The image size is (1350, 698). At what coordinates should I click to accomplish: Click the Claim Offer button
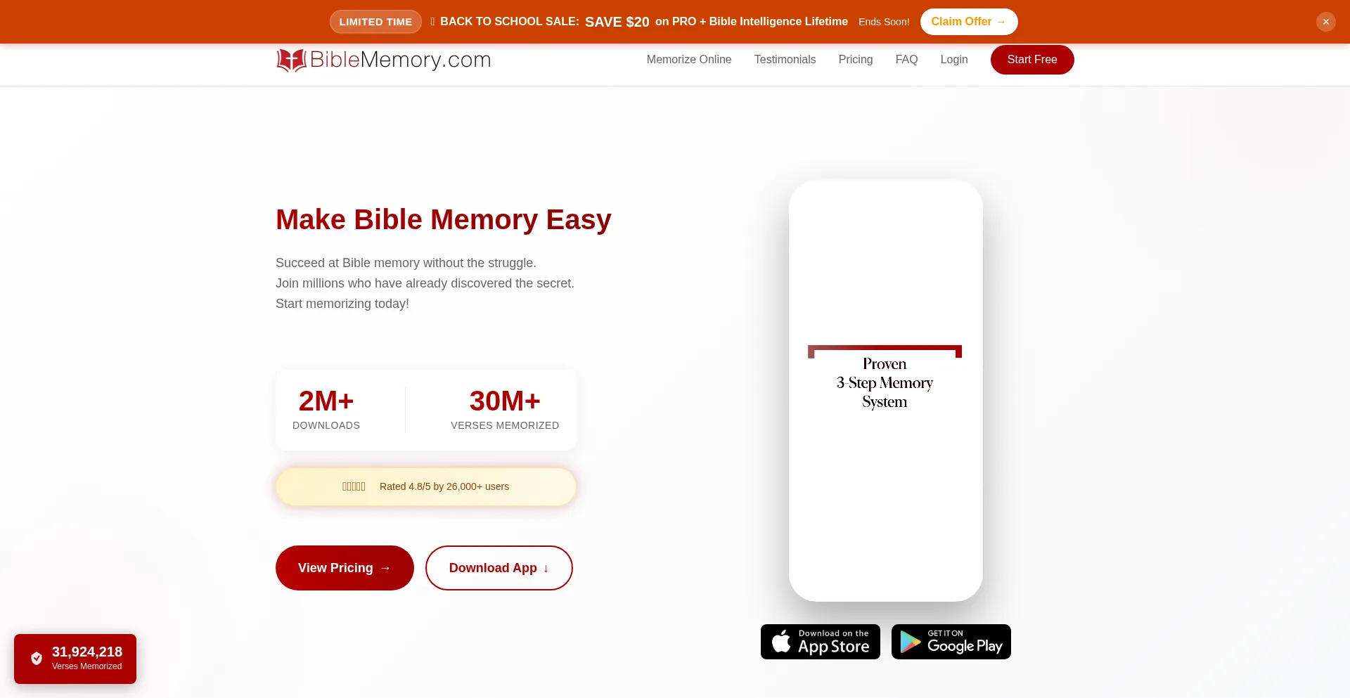(968, 22)
